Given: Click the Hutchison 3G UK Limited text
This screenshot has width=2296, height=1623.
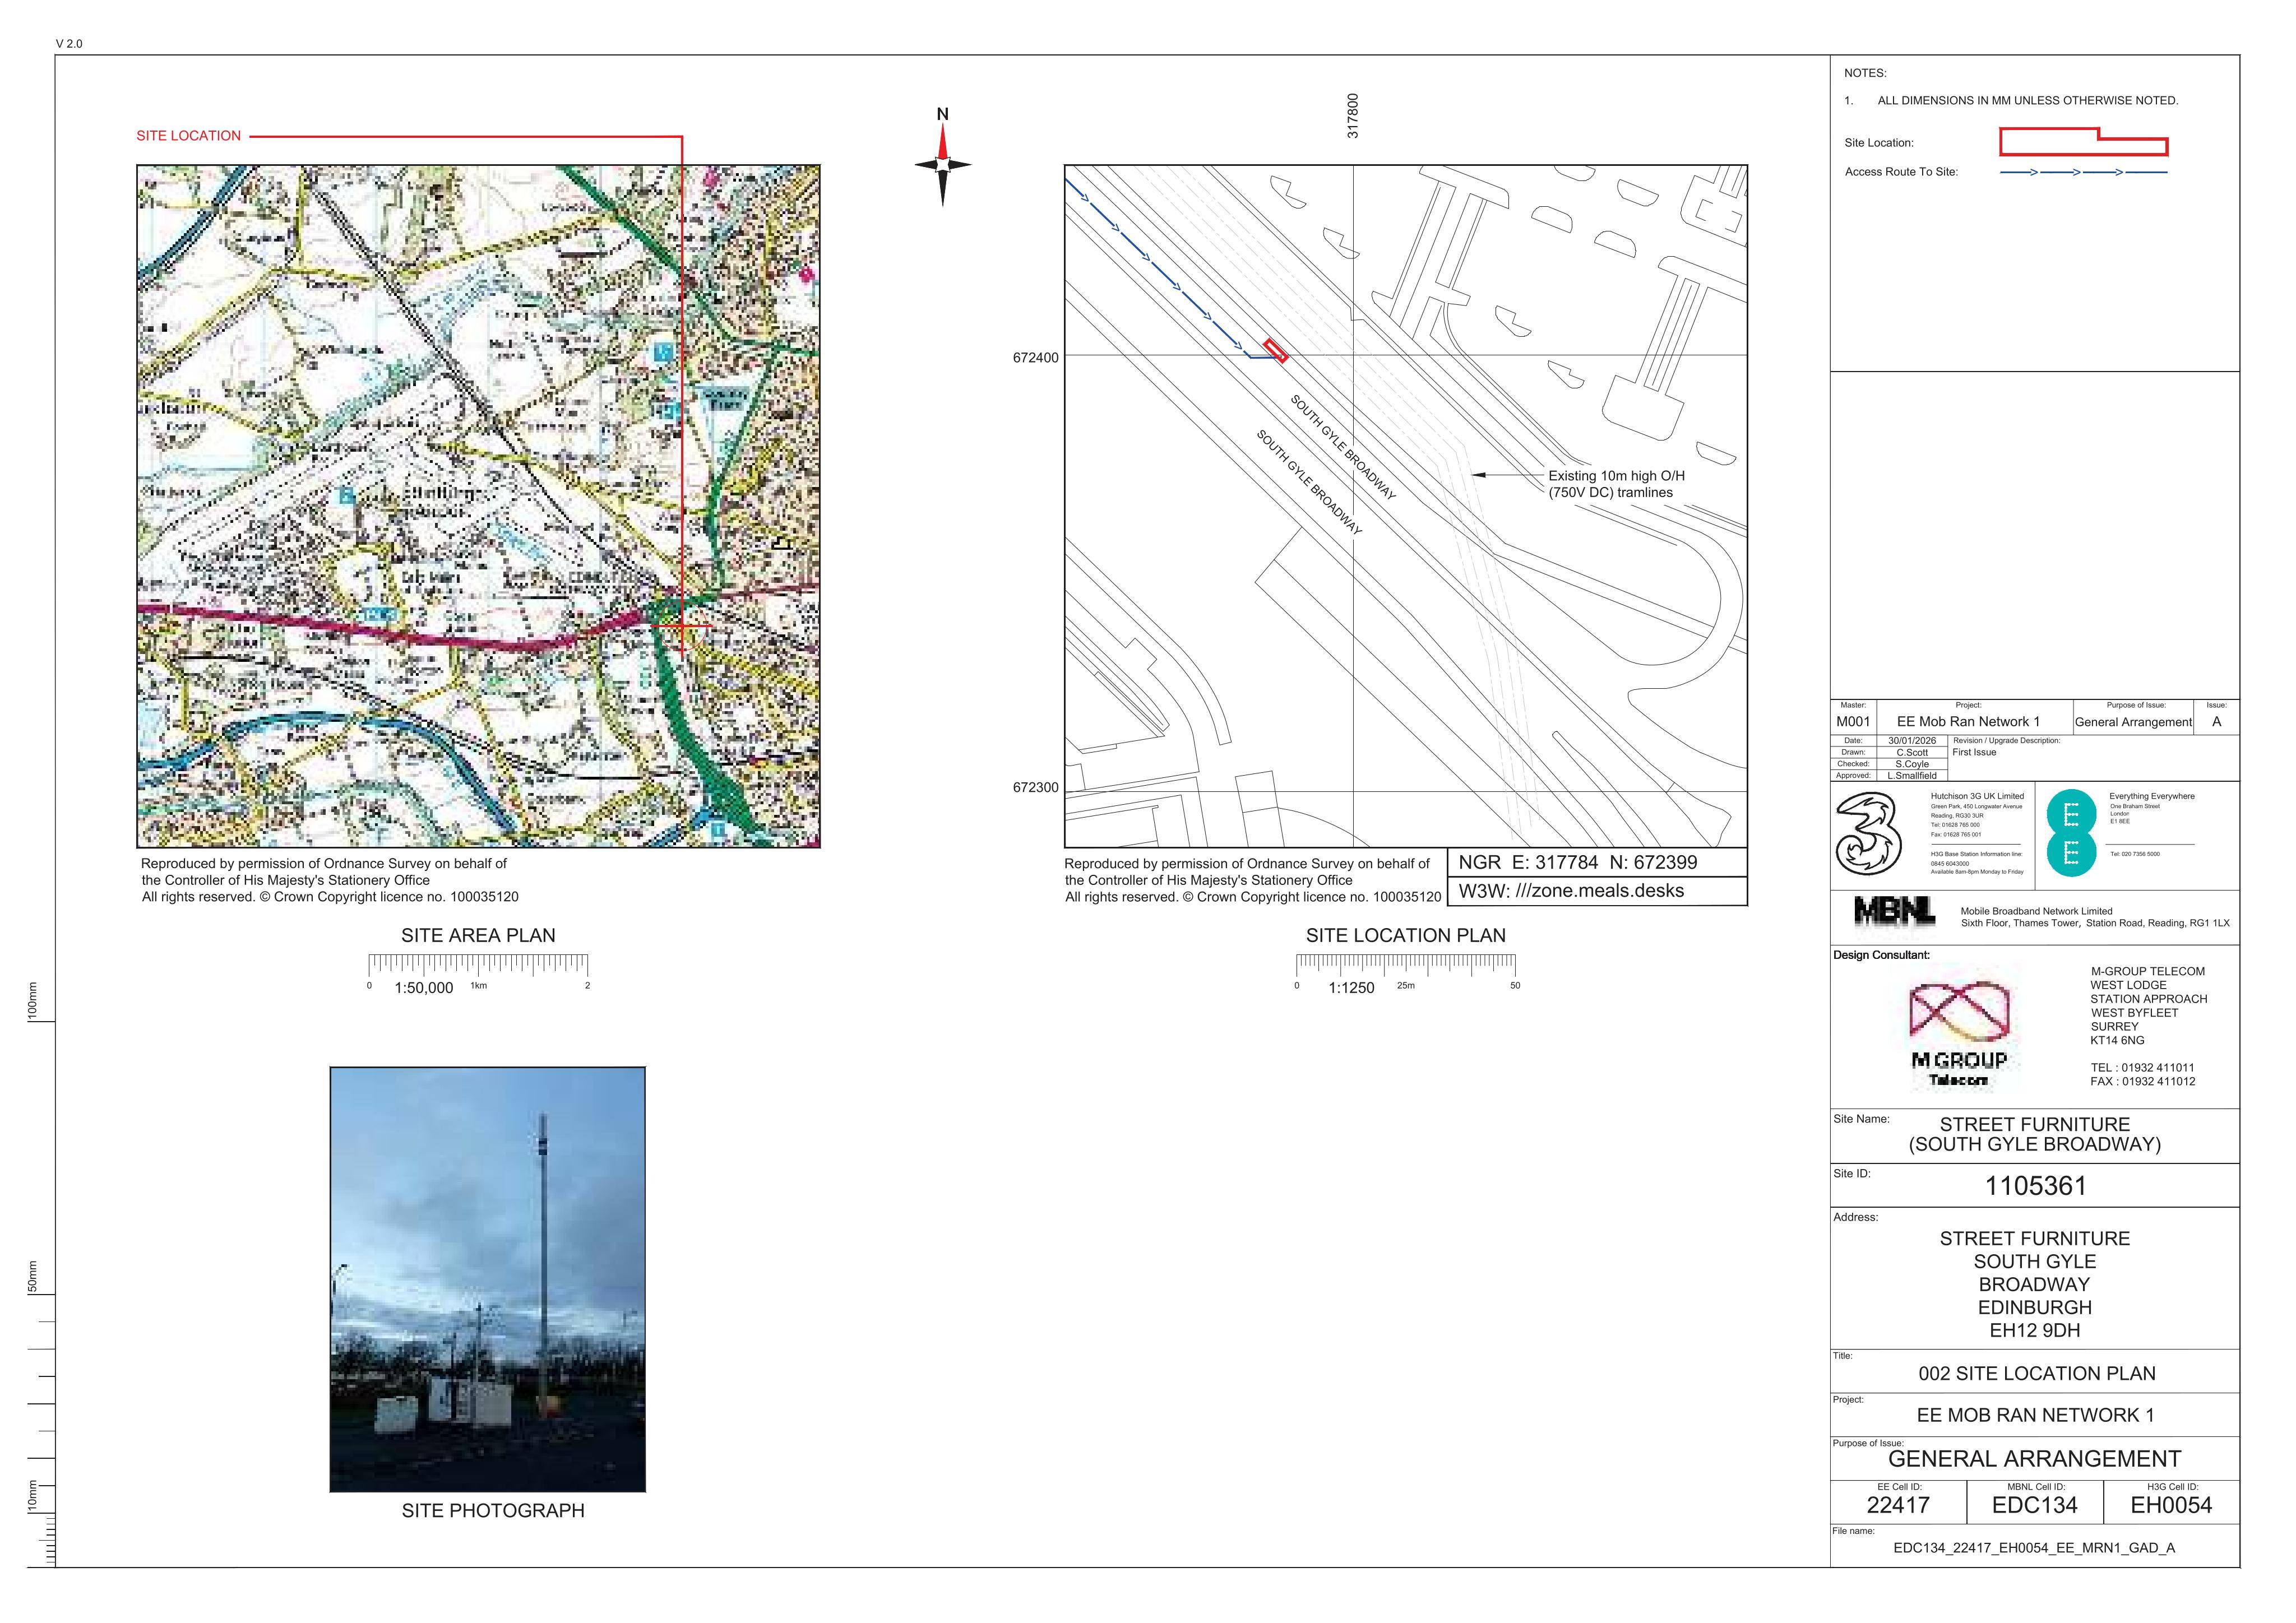Looking at the screenshot, I should (x=1977, y=796).
